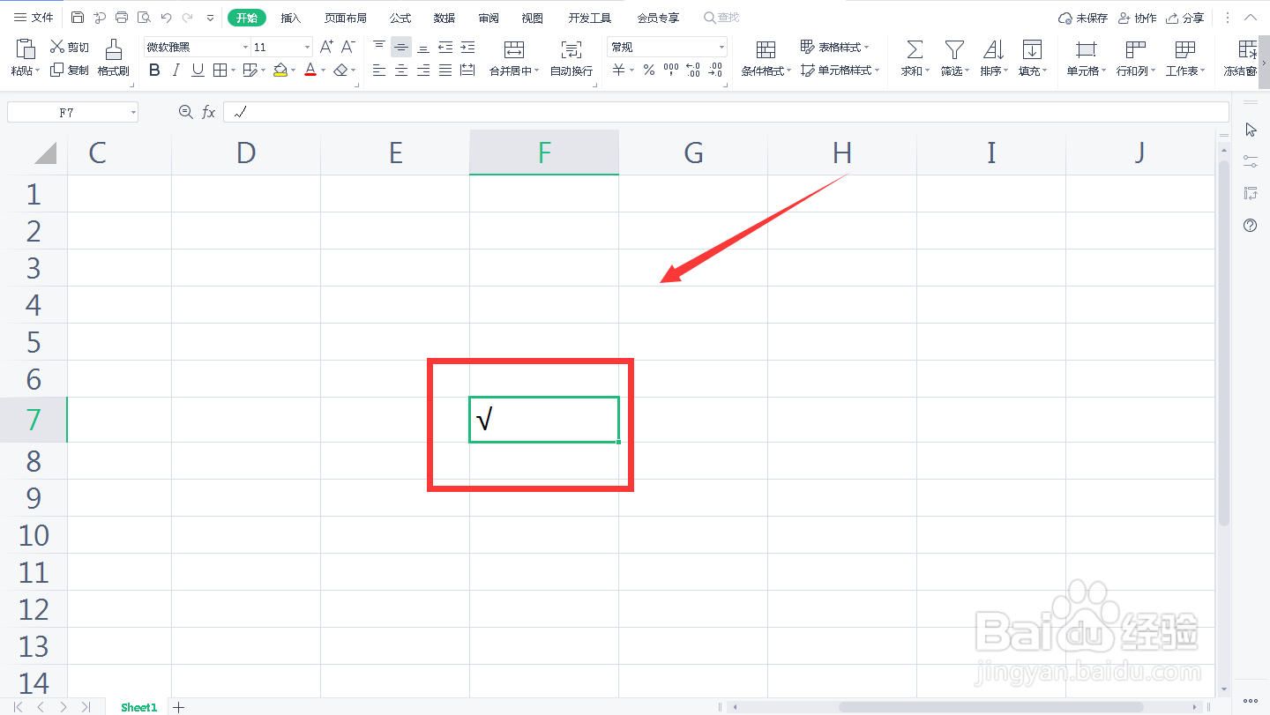Toggle align right horizontal
Image resolution: width=1270 pixels, height=715 pixels.
click(x=423, y=70)
